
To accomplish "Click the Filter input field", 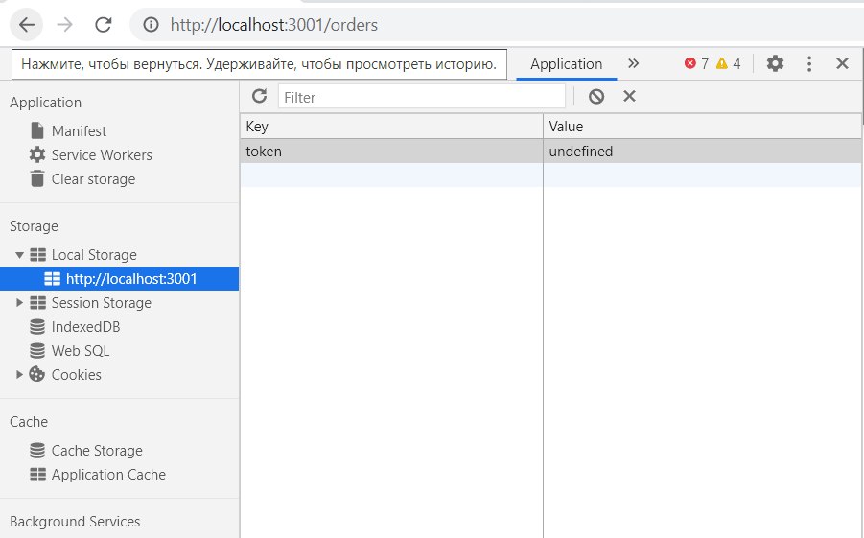I will tap(422, 97).
